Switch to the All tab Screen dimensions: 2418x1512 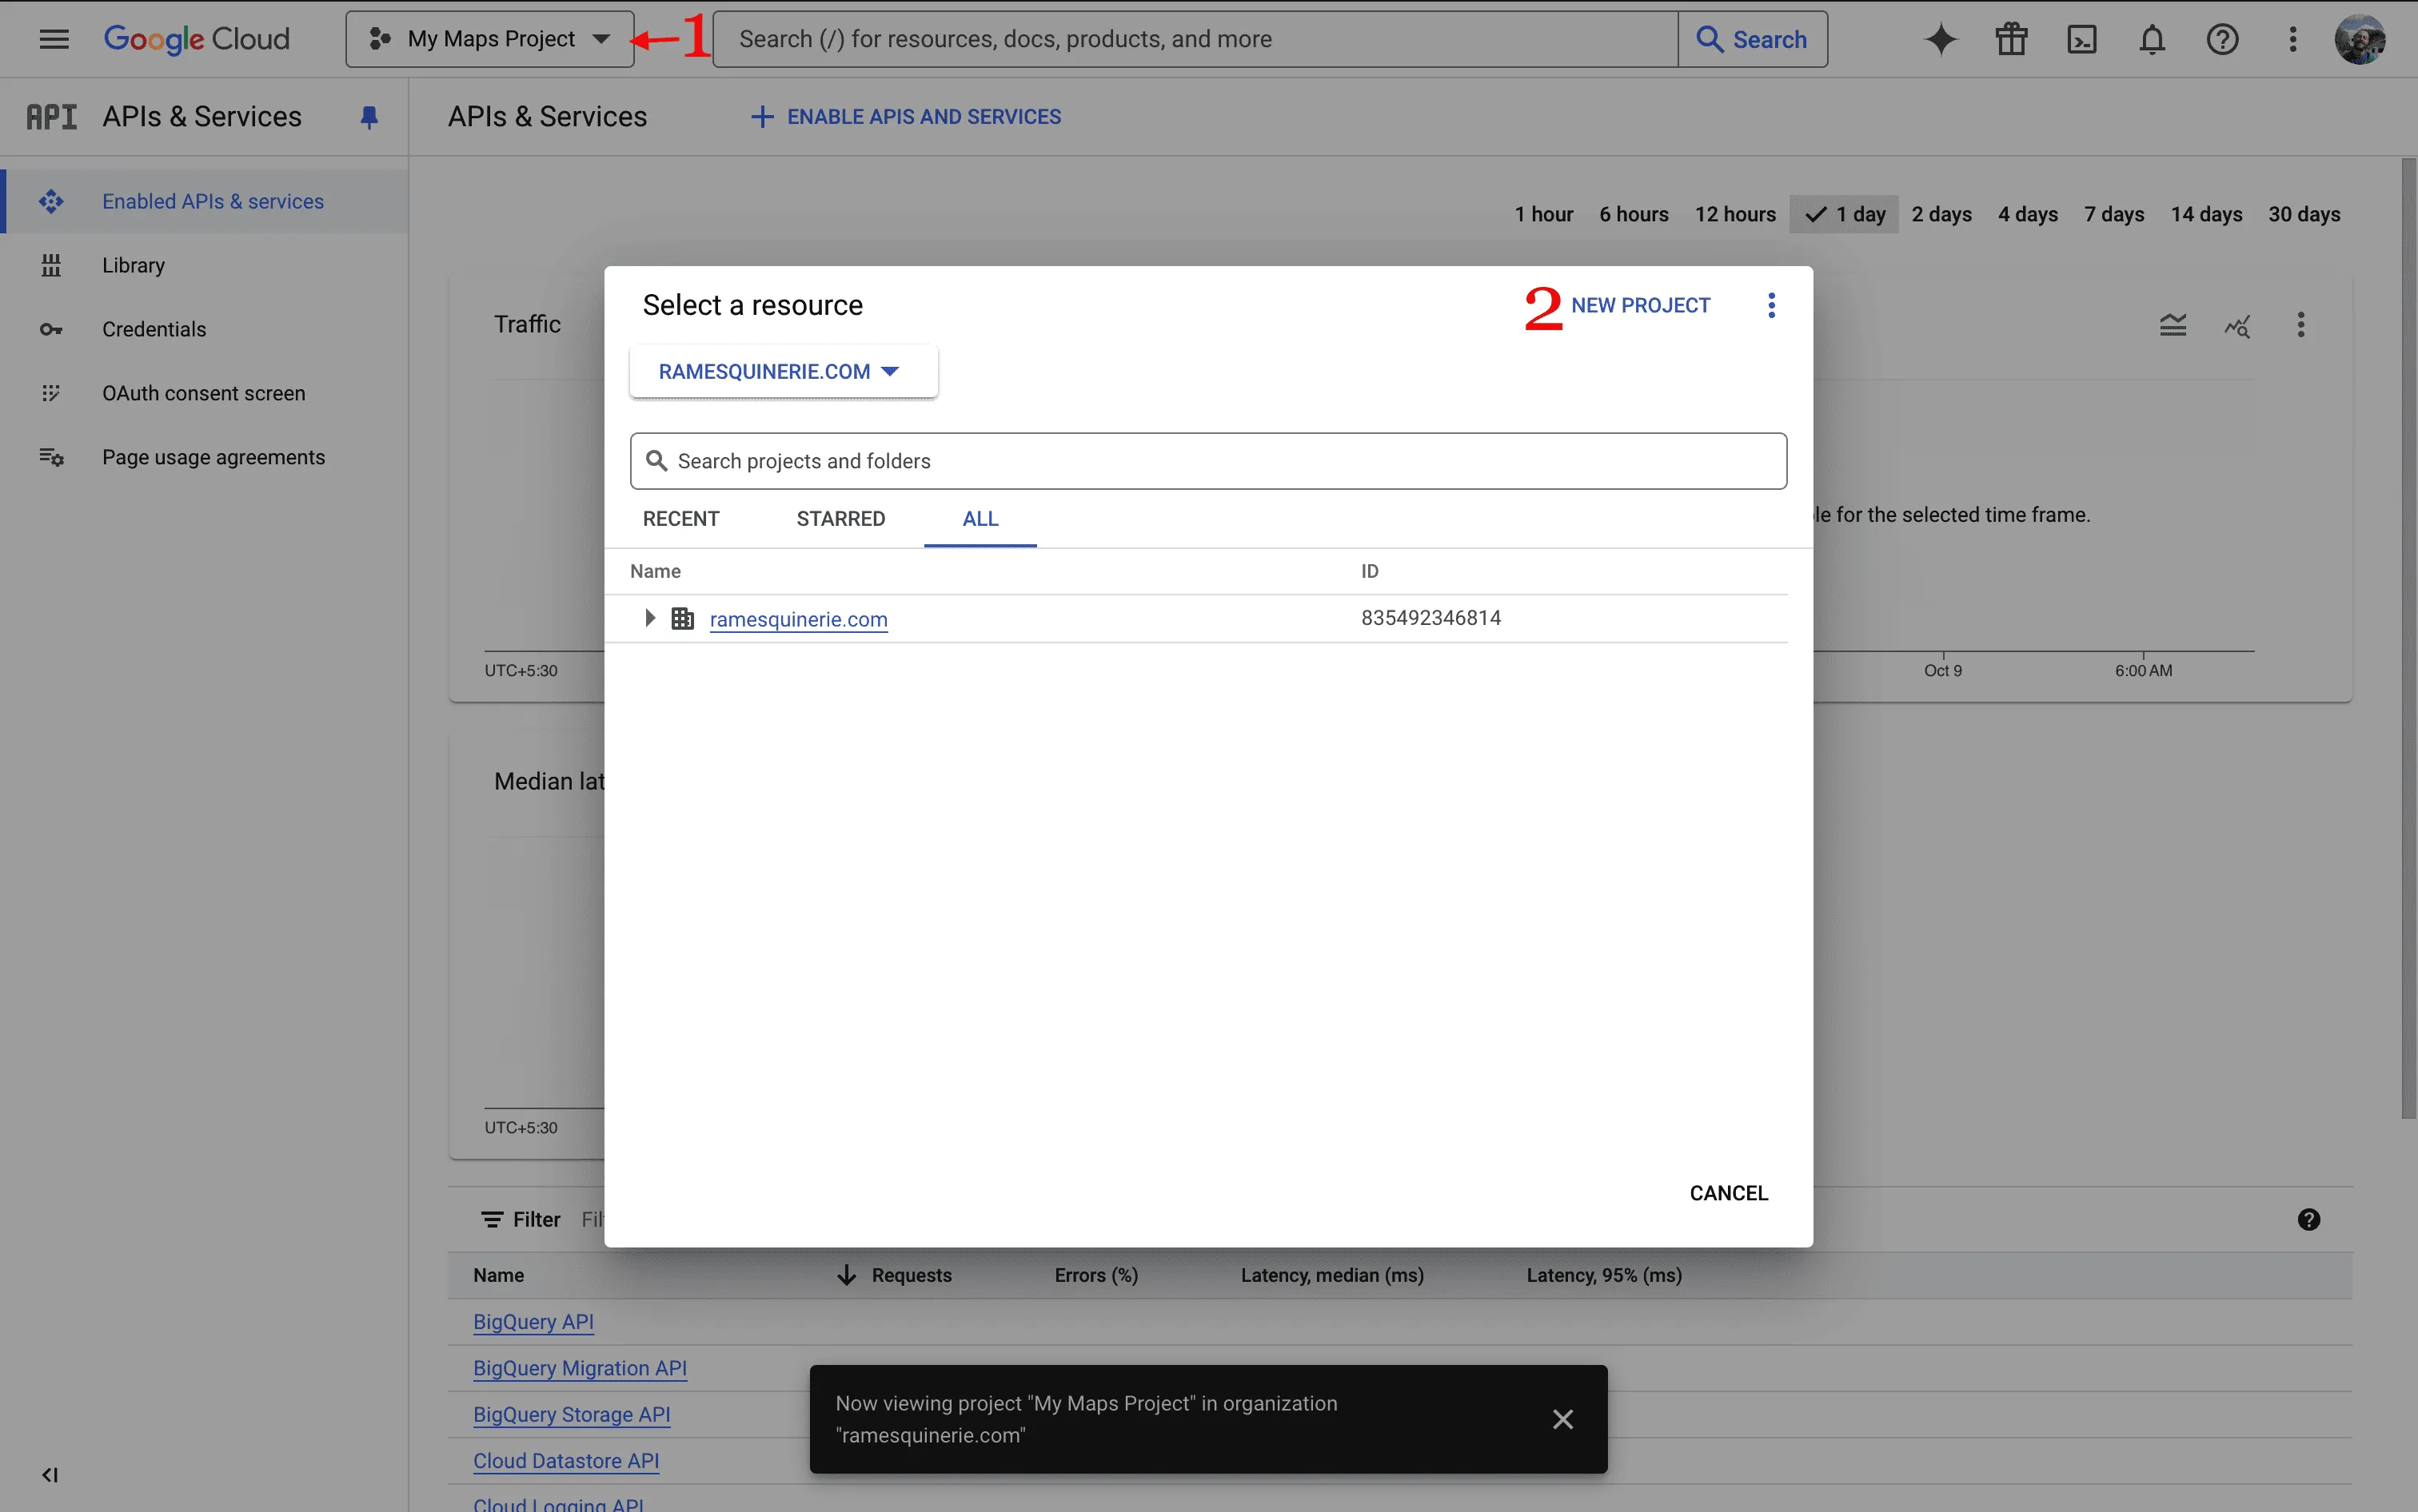click(980, 519)
